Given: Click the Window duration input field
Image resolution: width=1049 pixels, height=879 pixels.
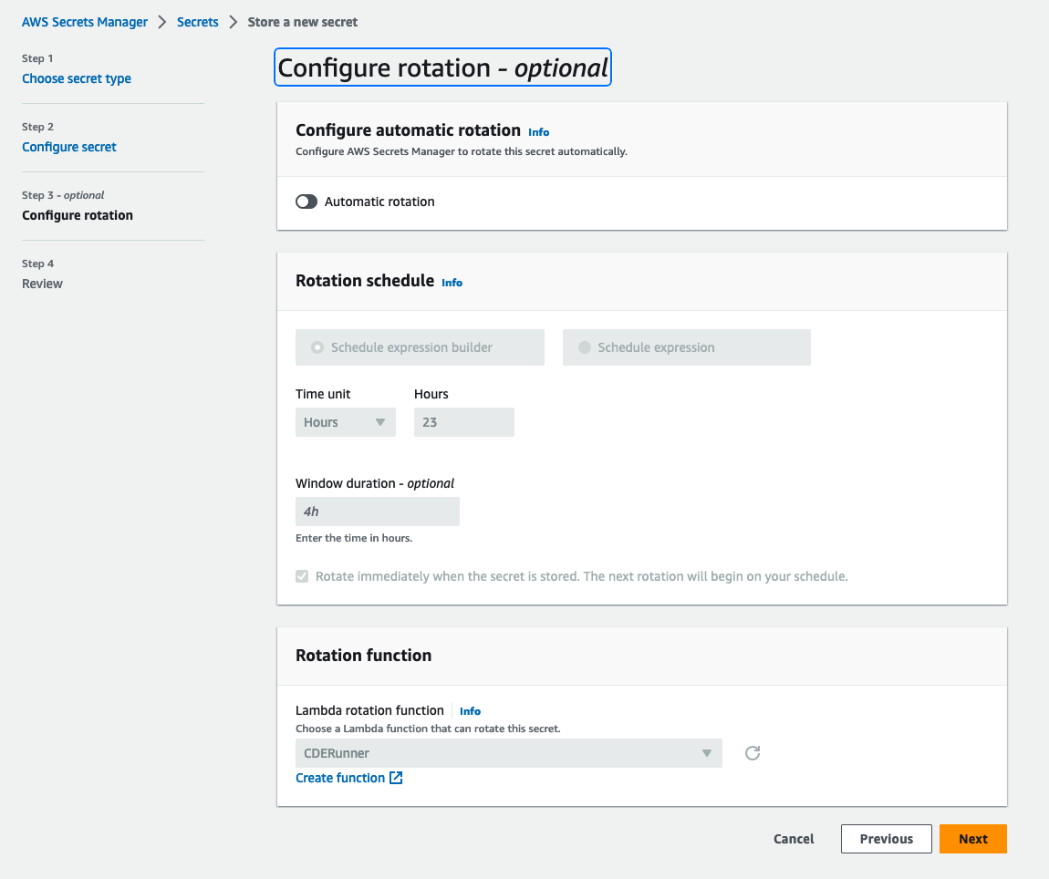Looking at the screenshot, I should tap(378, 512).
